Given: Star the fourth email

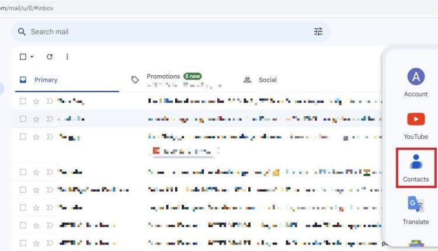Looking at the screenshot, I should click(36, 172).
